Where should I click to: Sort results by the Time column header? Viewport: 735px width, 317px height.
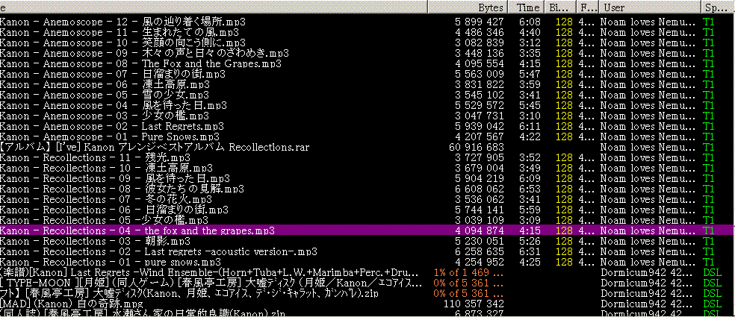pos(527,7)
